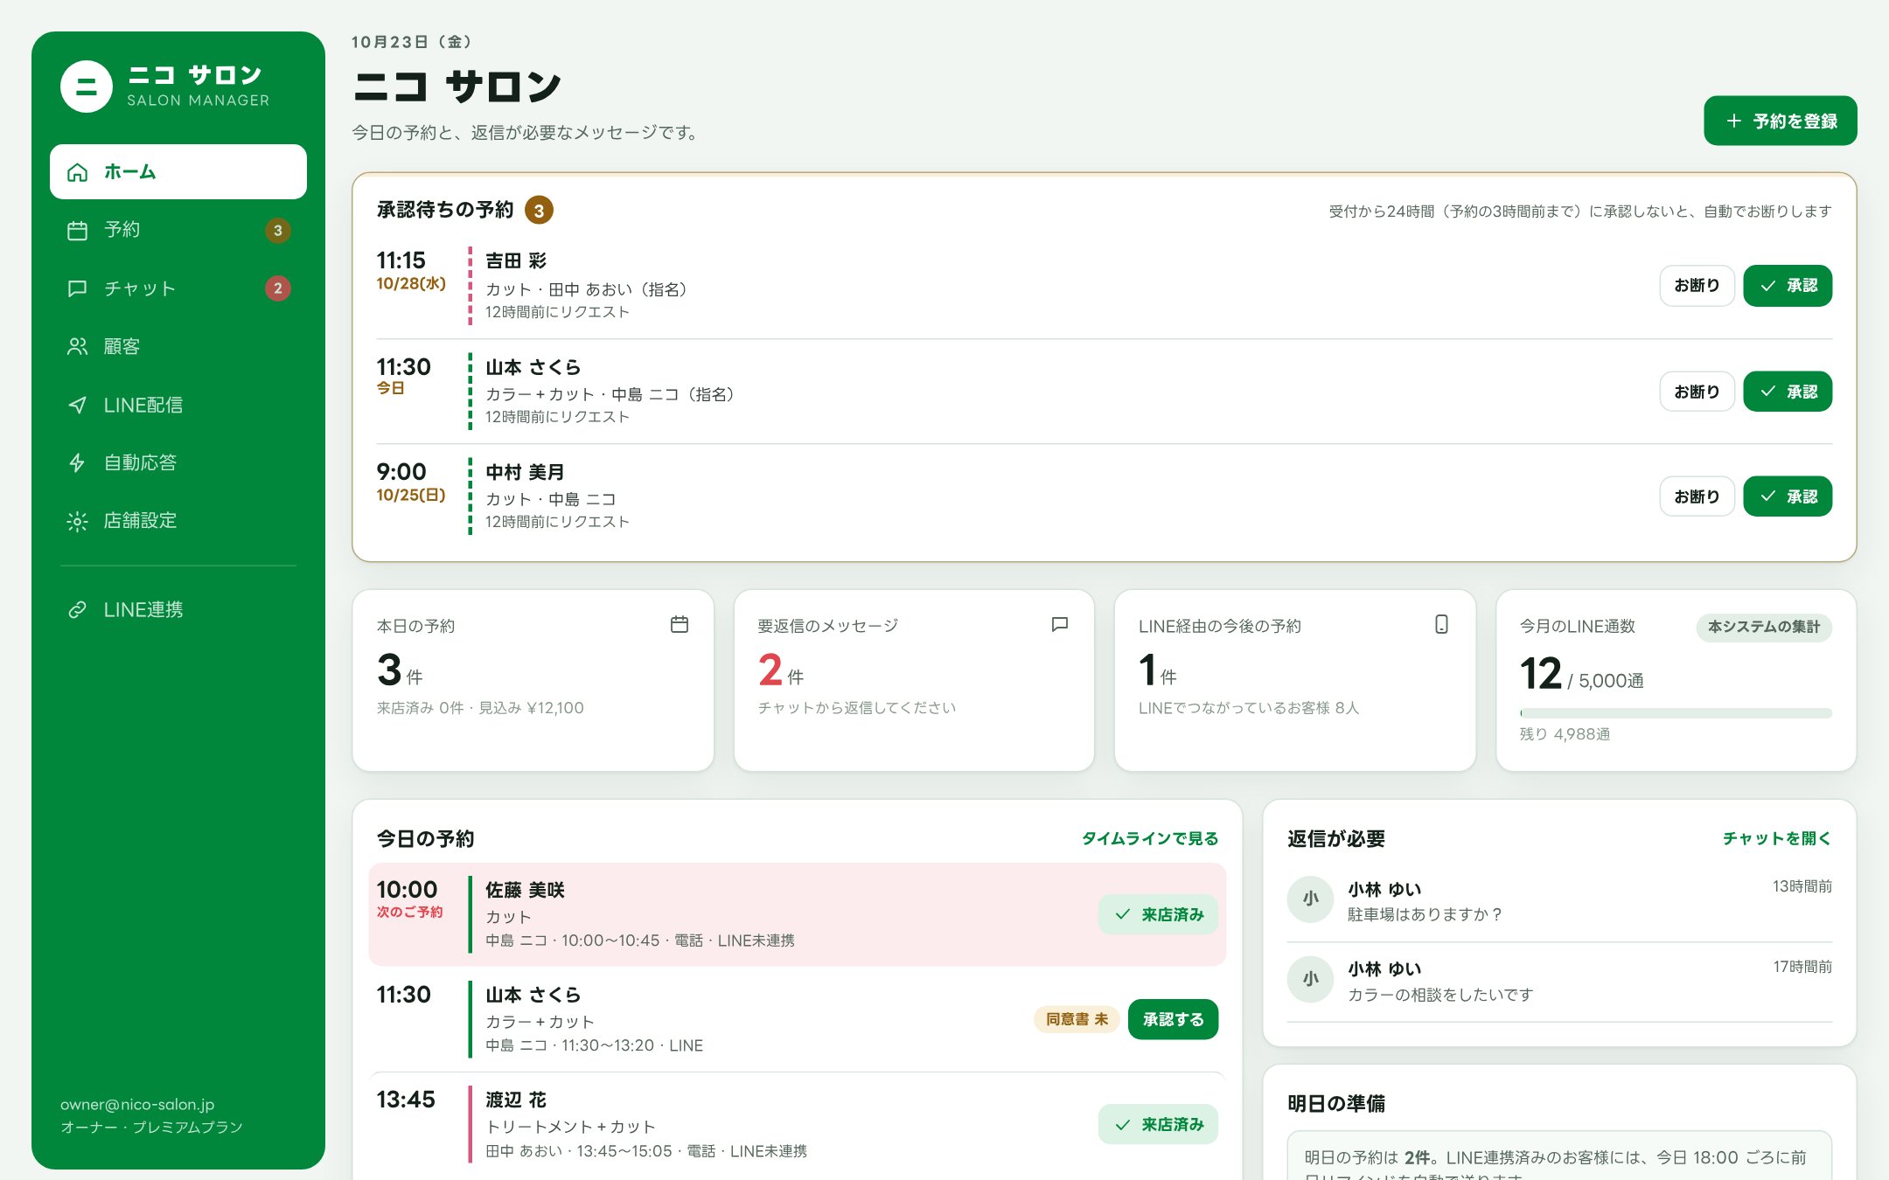Click the badge 2 on sidebar チャット
Screen dimensions: 1889x1180
[278, 288]
